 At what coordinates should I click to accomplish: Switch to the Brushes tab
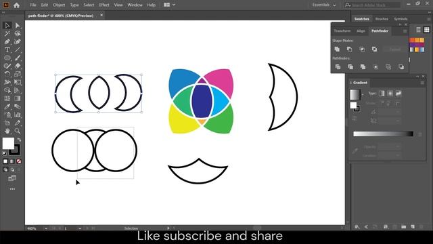click(382, 19)
